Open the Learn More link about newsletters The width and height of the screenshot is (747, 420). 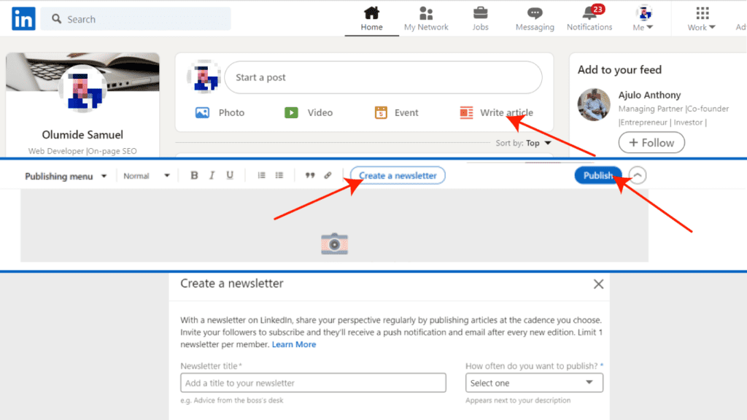pyautogui.click(x=294, y=343)
